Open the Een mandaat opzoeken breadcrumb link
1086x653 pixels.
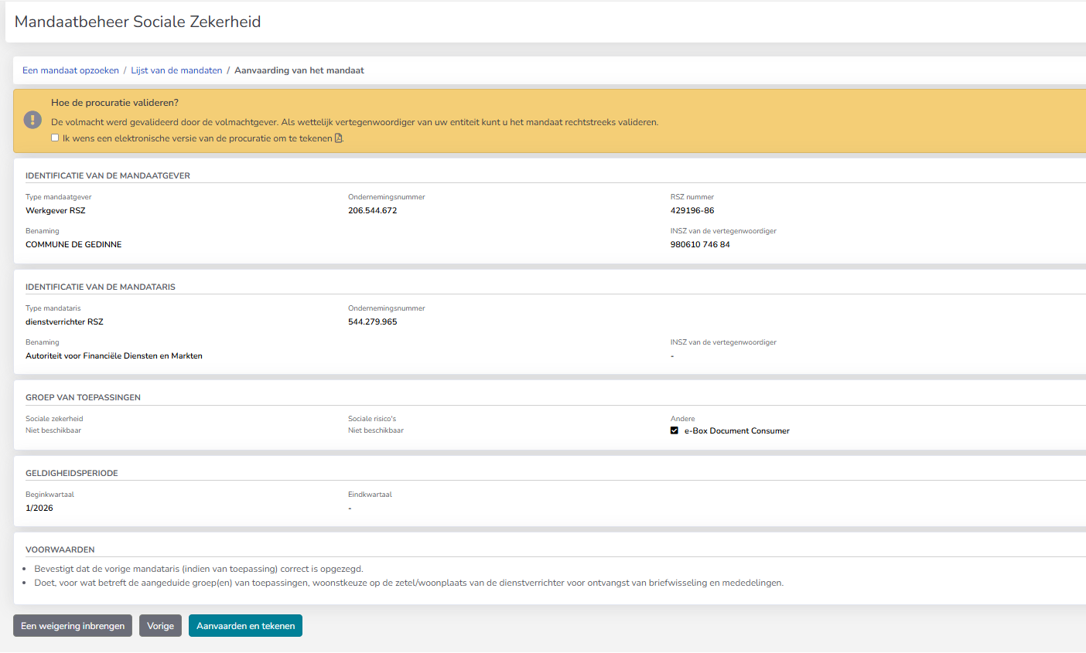click(70, 70)
